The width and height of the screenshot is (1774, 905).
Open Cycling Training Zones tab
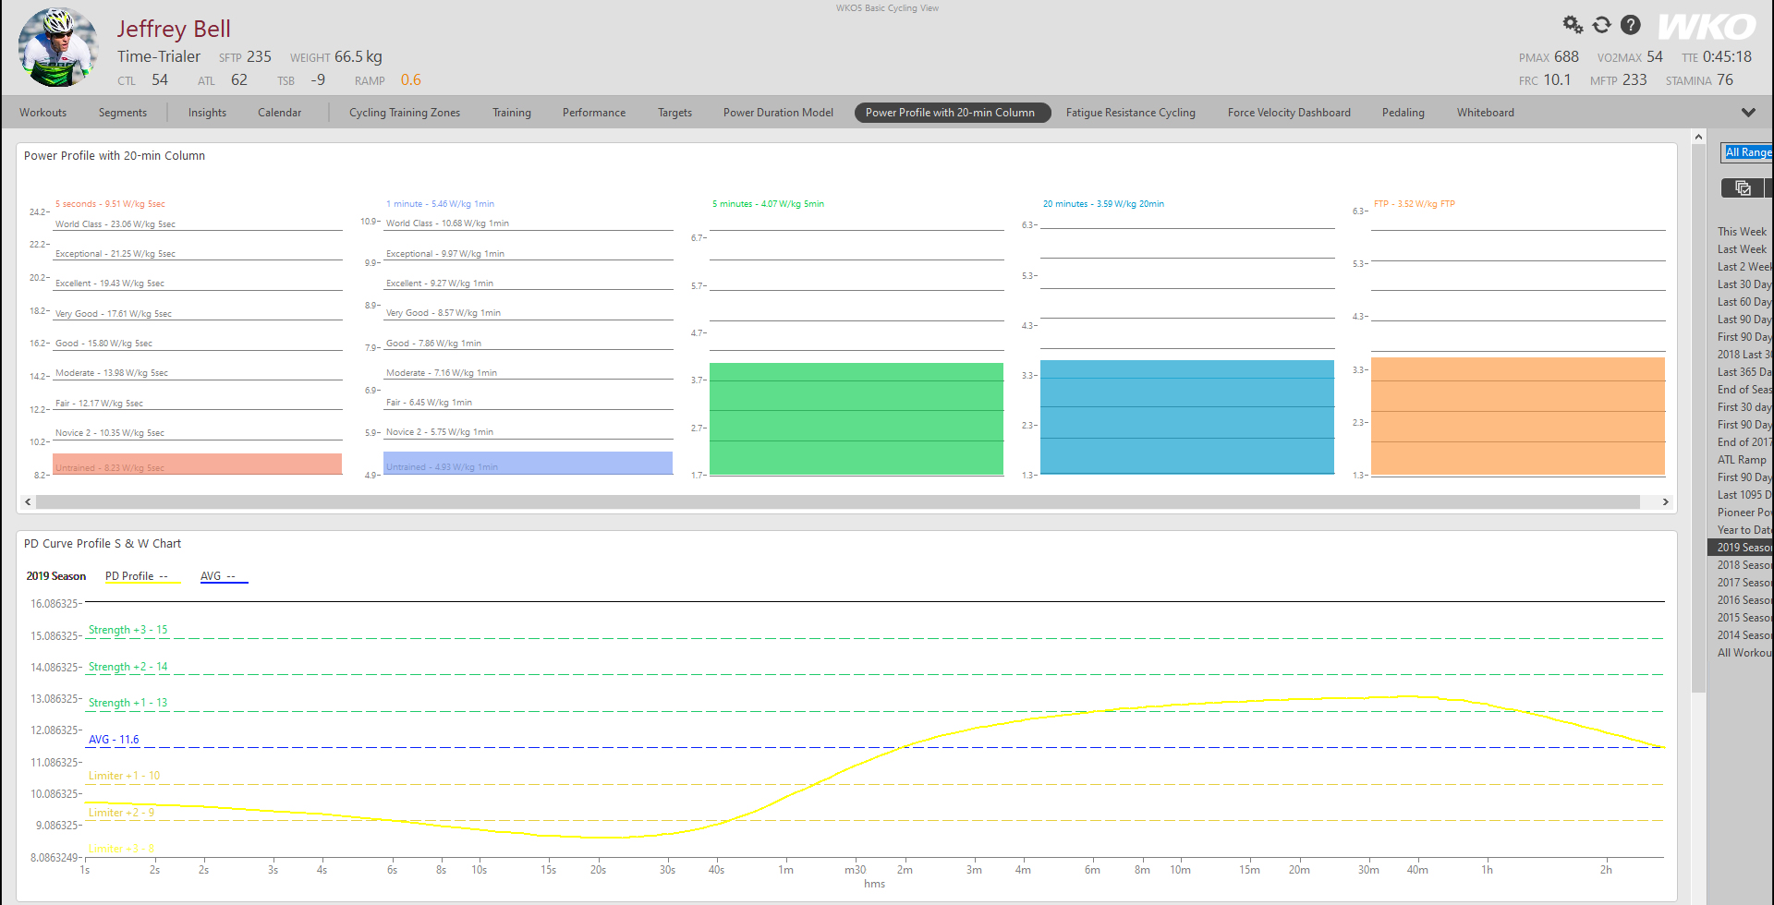405,113
